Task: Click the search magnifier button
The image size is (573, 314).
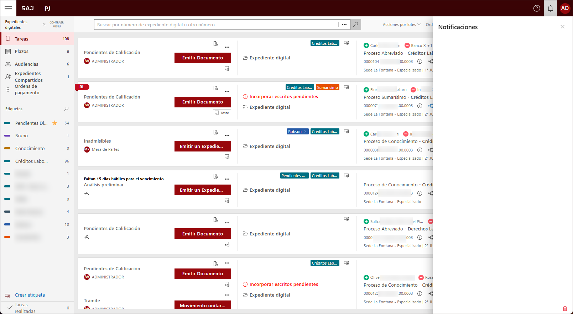Action: coord(355,25)
